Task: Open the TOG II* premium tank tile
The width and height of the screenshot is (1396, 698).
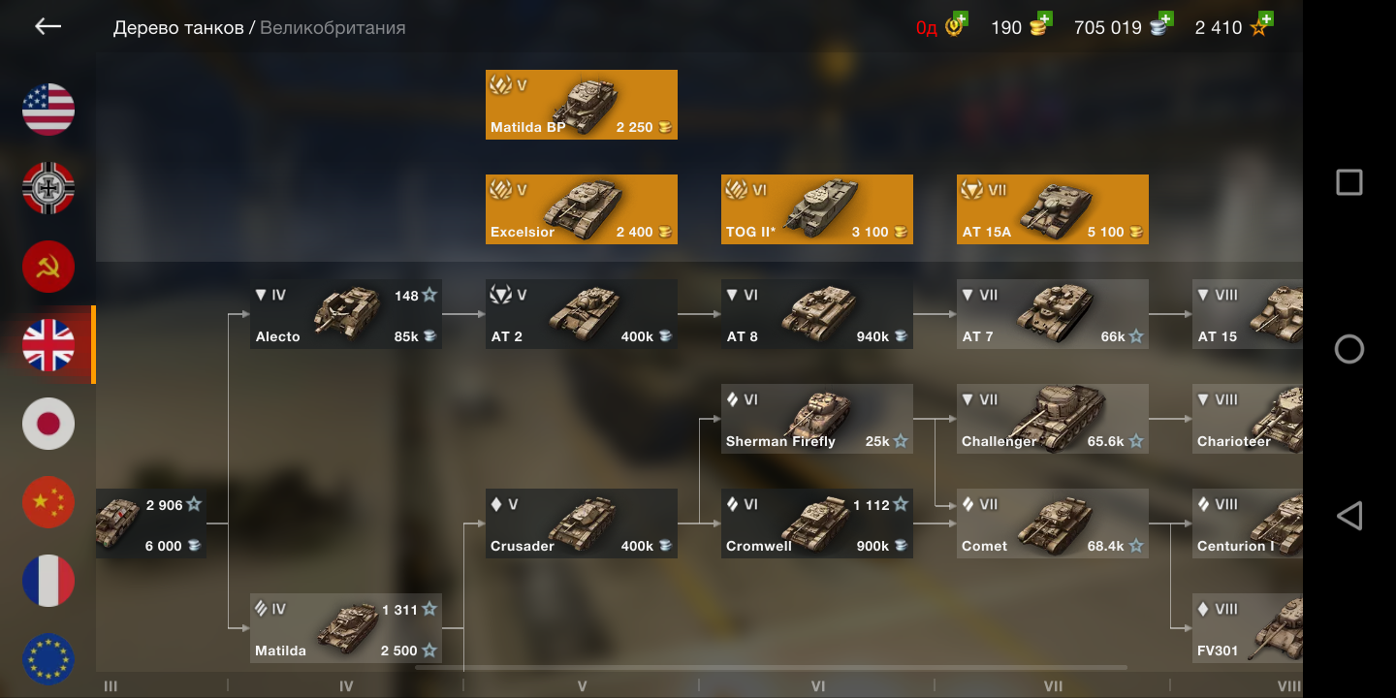Action: click(817, 209)
